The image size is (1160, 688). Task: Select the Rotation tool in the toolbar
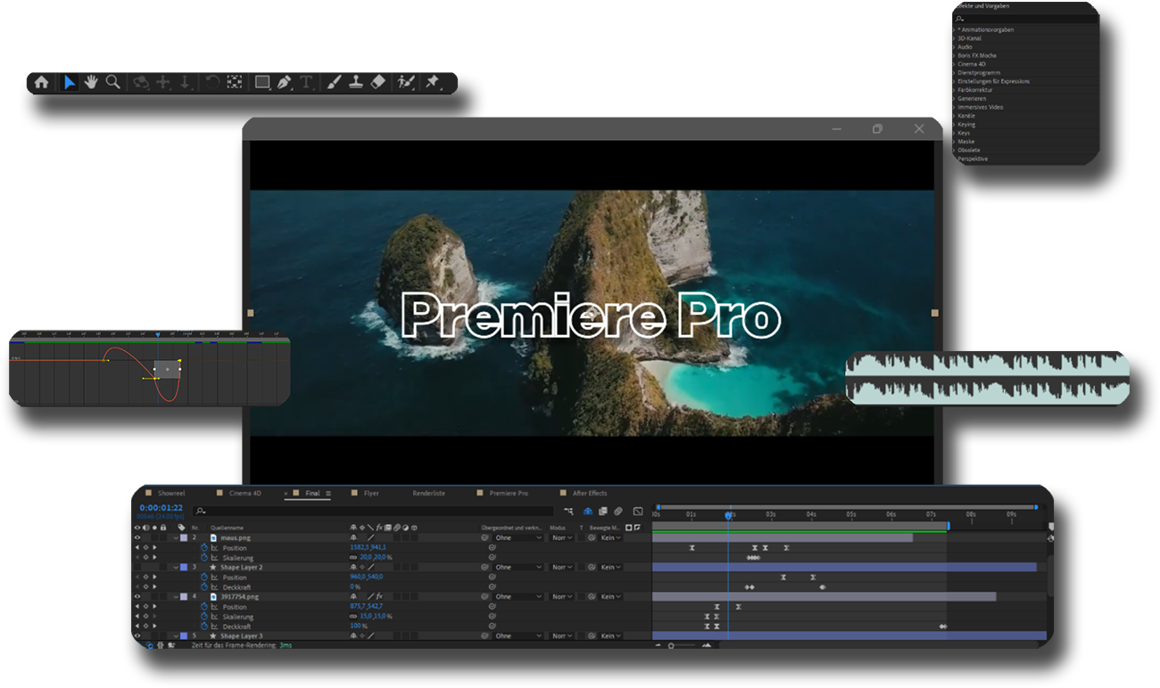[211, 82]
